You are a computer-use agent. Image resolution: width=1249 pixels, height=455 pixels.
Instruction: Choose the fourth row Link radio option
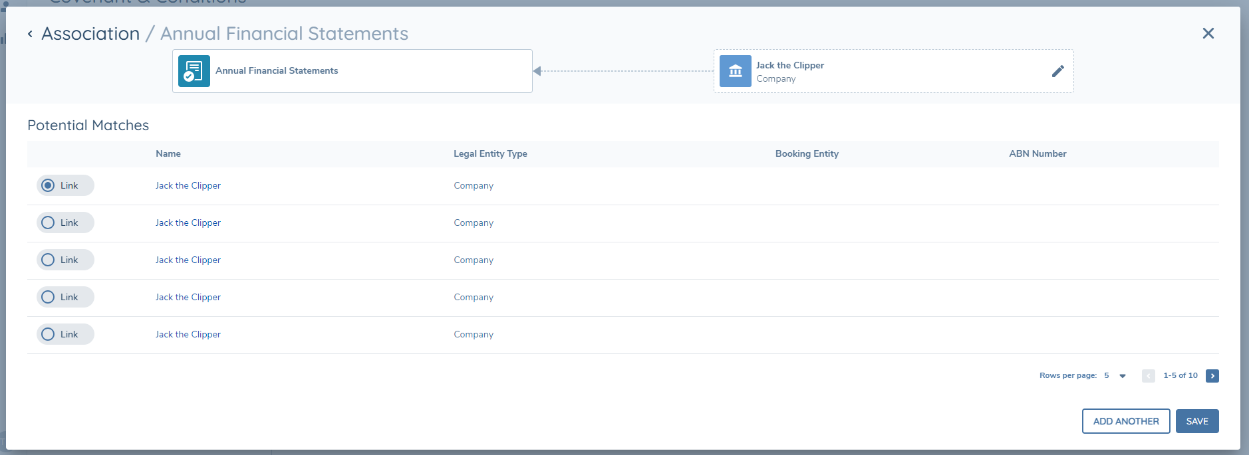click(x=48, y=297)
